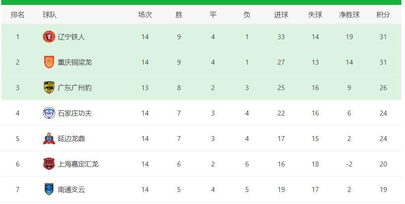Open the 辽宁铁人 team name link

(x=71, y=37)
